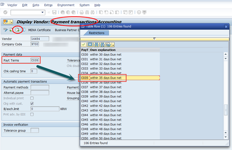Viewport: 232px width, 150px height.
Task: Click the MENA Certificate button
Action: pos(39,30)
